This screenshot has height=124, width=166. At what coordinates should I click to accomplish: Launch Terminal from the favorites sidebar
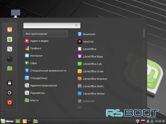coord(10,59)
